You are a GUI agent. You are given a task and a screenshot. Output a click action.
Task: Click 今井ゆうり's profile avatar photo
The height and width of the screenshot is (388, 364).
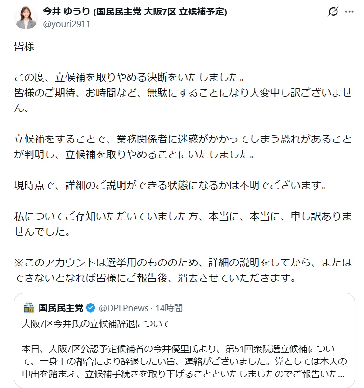(x=26, y=18)
